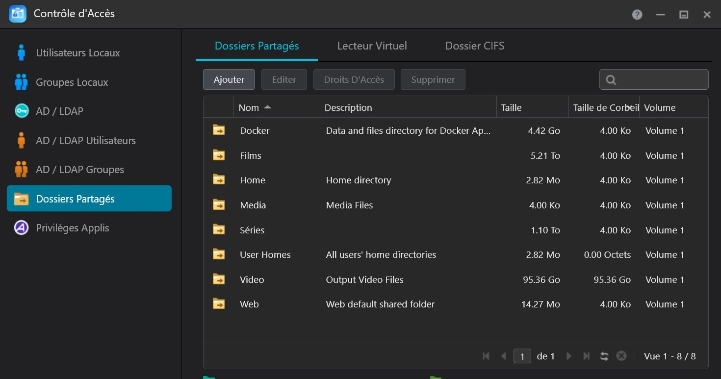Click the page number input field
Screen dimensions: 721x379
point(522,356)
